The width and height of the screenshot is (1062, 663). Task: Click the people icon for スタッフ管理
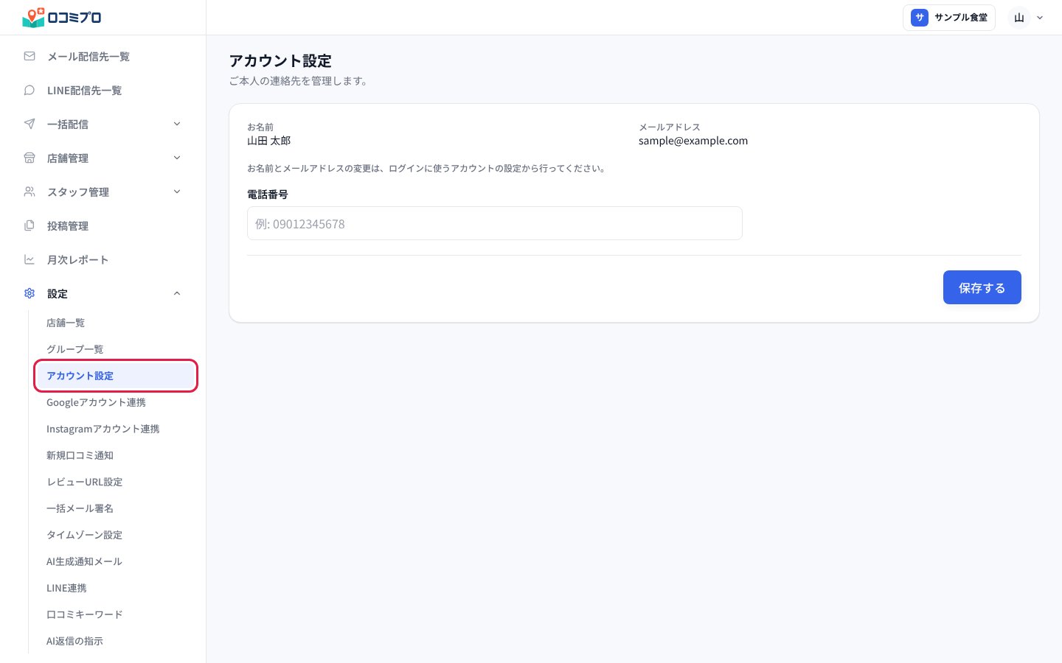click(29, 192)
